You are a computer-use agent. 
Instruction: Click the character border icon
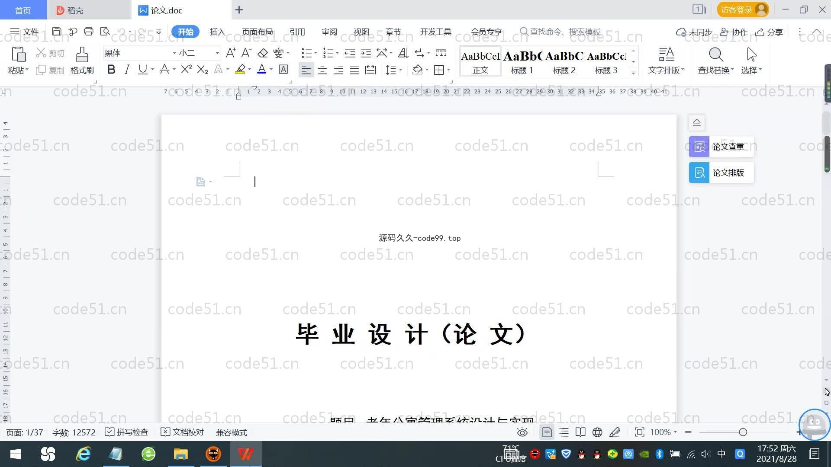pyautogui.click(x=283, y=69)
